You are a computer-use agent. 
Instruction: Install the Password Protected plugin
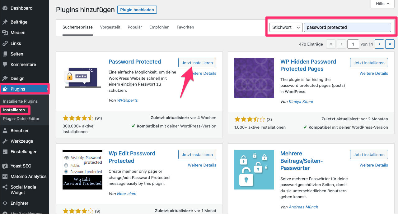(197, 62)
